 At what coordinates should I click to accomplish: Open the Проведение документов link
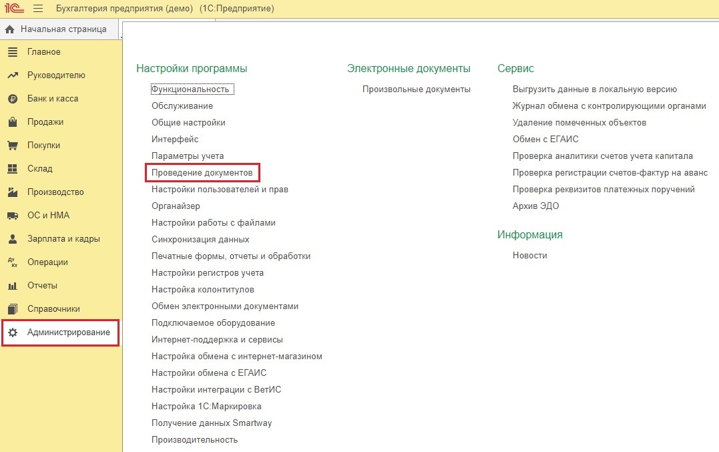click(x=202, y=173)
